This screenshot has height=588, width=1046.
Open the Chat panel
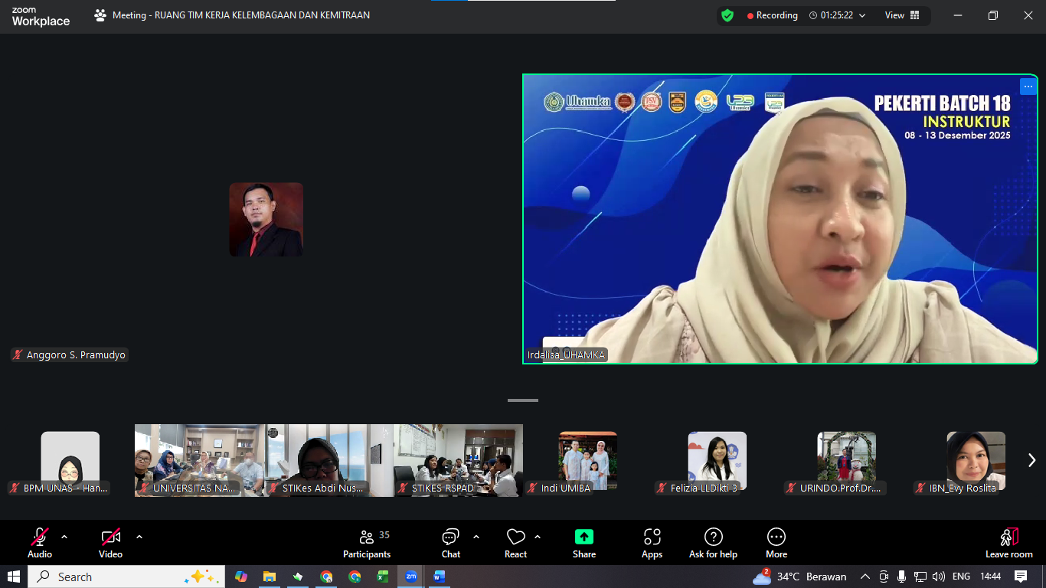coord(450,543)
